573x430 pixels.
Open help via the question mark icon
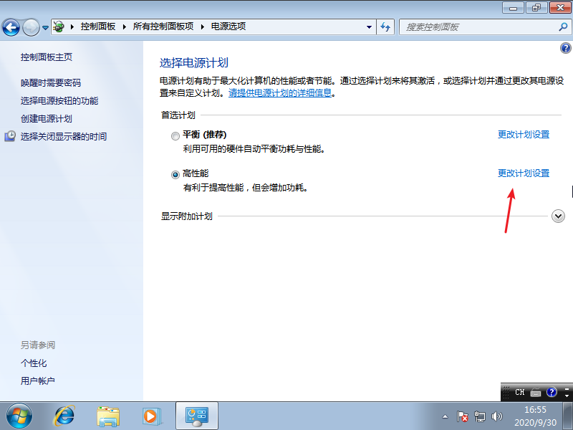[565, 48]
